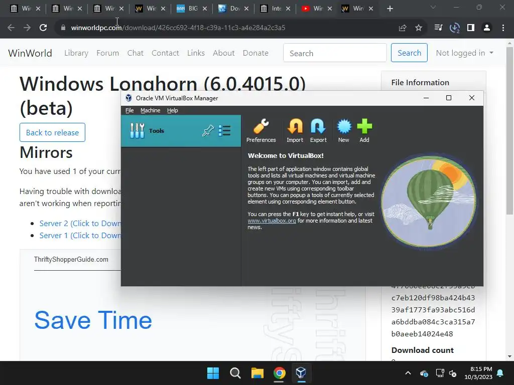The image size is (514, 385).
Task: Go back in the Chrome browser
Action: (11, 28)
